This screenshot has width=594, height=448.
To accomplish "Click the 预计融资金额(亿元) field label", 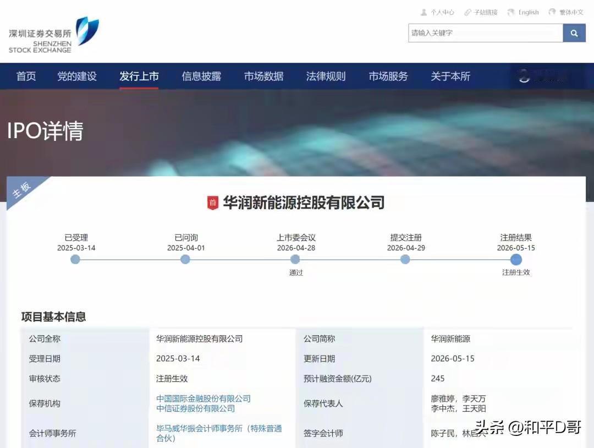I will [x=338, y=379].
